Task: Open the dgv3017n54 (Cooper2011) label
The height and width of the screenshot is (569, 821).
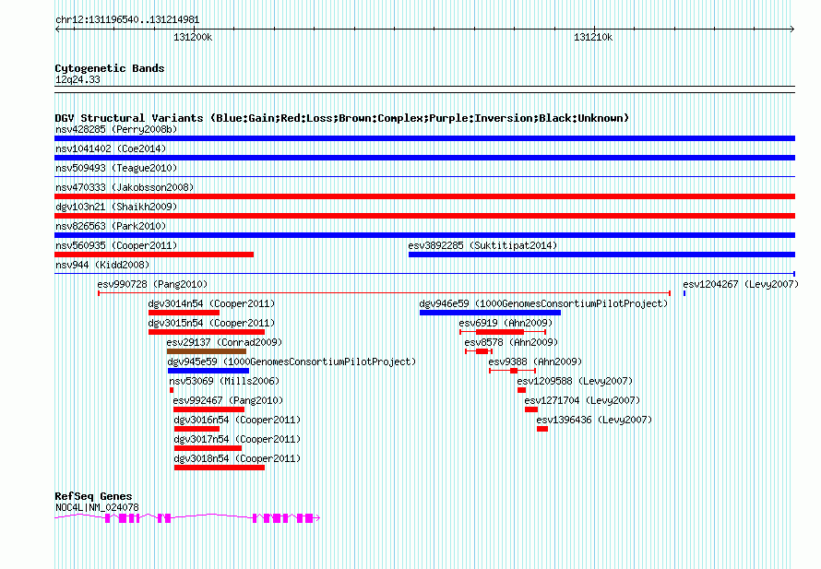Action: tap(237, 439)
